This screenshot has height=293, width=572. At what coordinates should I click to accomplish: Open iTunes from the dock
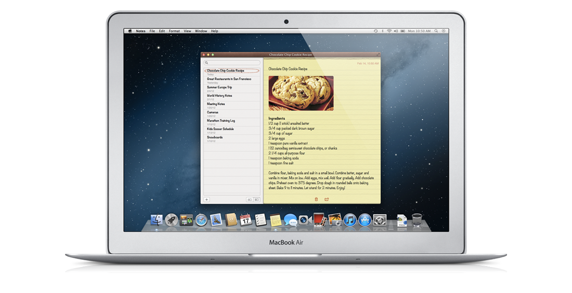click(349, 220)
